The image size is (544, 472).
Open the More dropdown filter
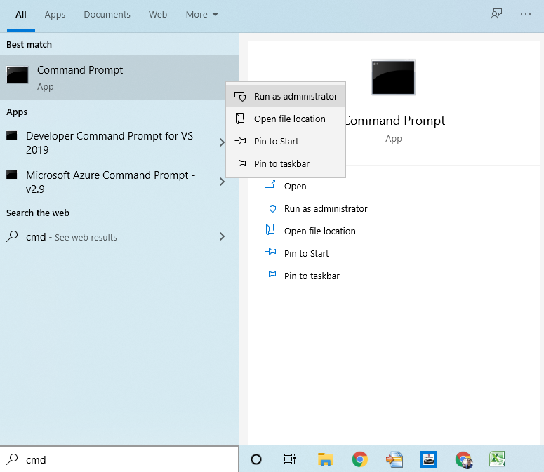click(x=202, y=15)
